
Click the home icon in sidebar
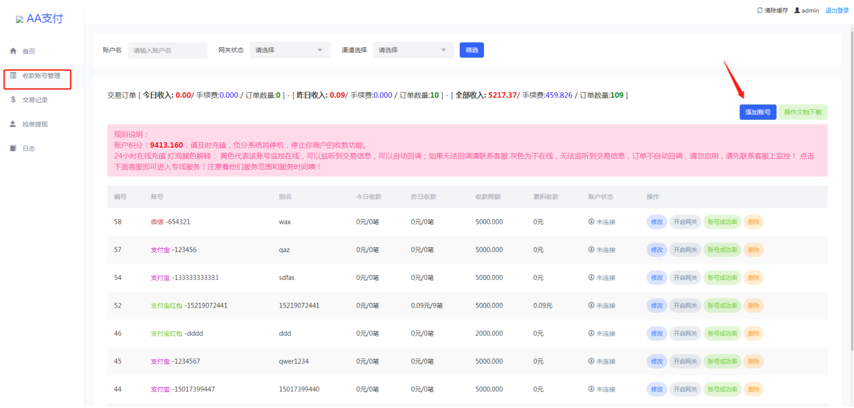(x=13, y=51)
